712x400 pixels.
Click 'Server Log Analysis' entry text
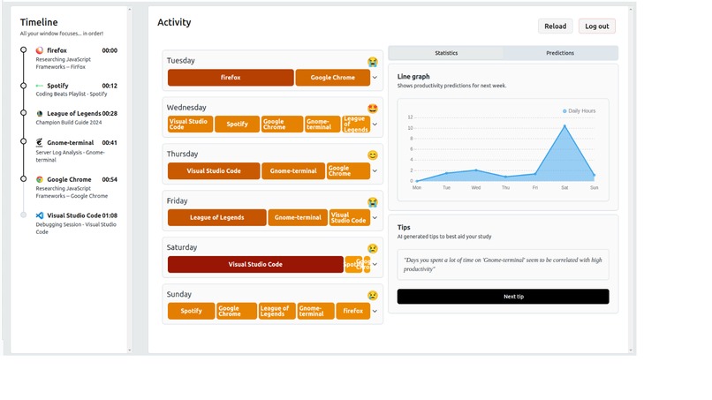(x=70, y=156)
